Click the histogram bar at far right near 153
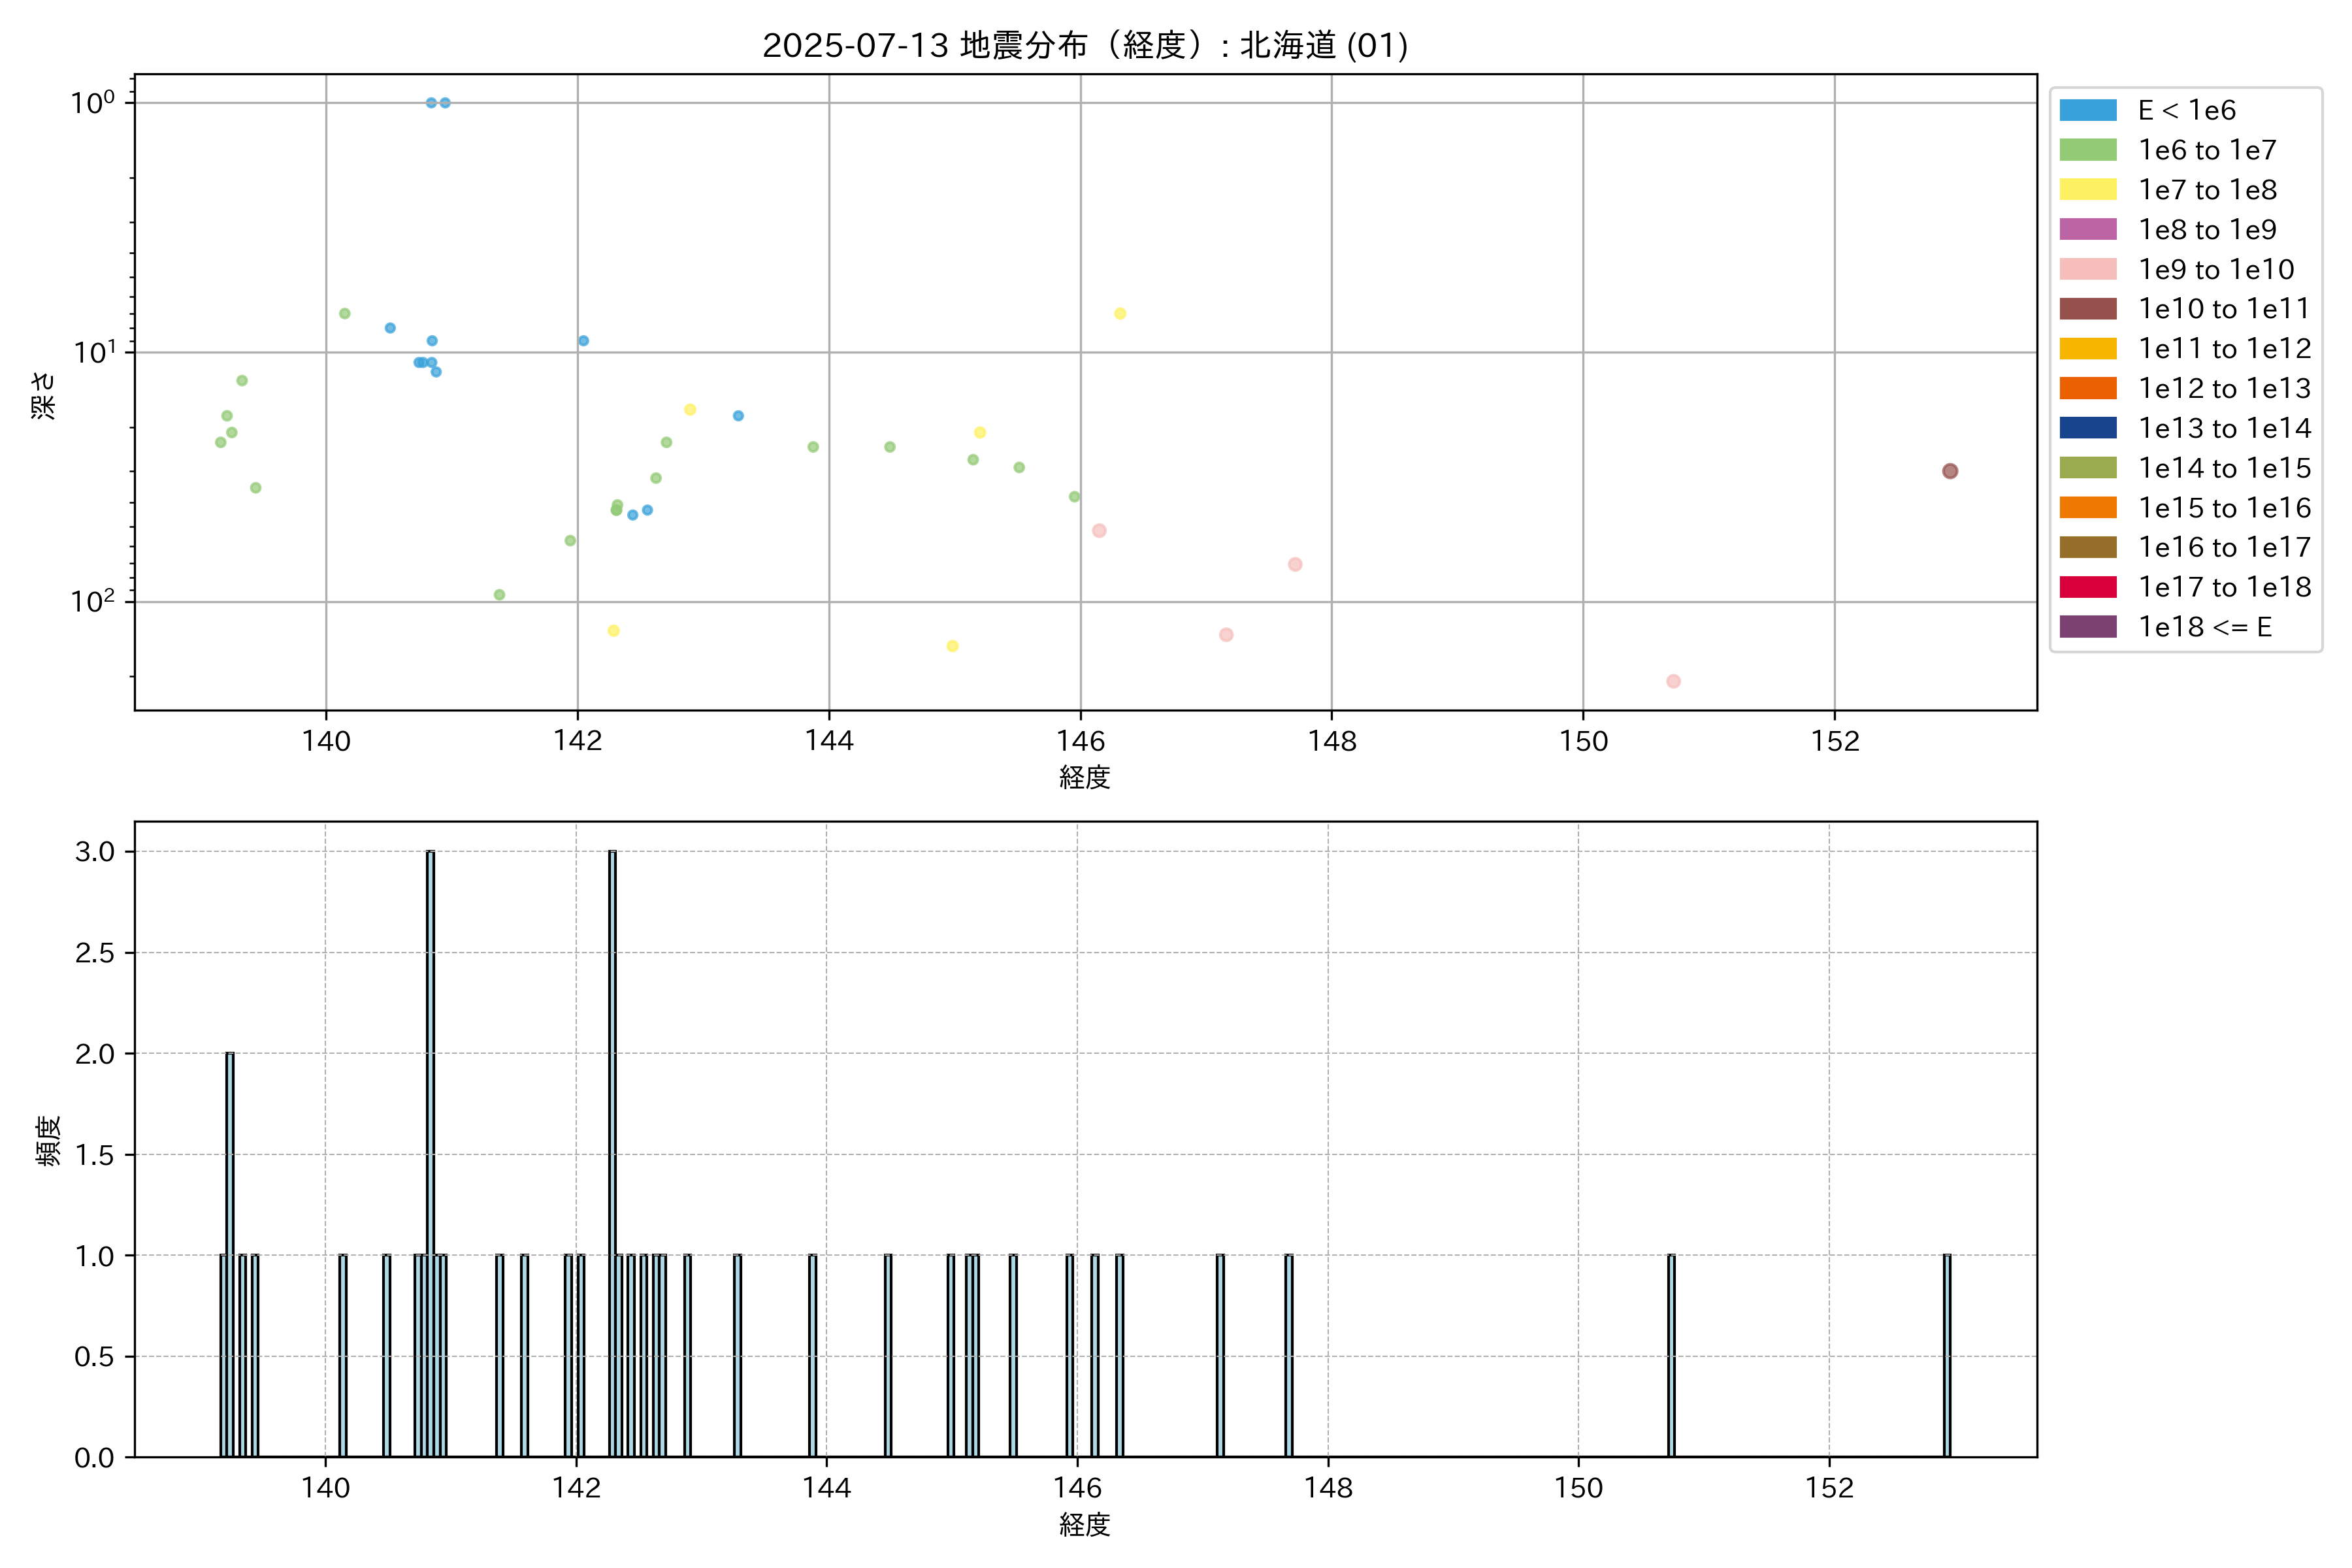This screenshot has height=1568, width=2352. [x=1947, y=1355]
